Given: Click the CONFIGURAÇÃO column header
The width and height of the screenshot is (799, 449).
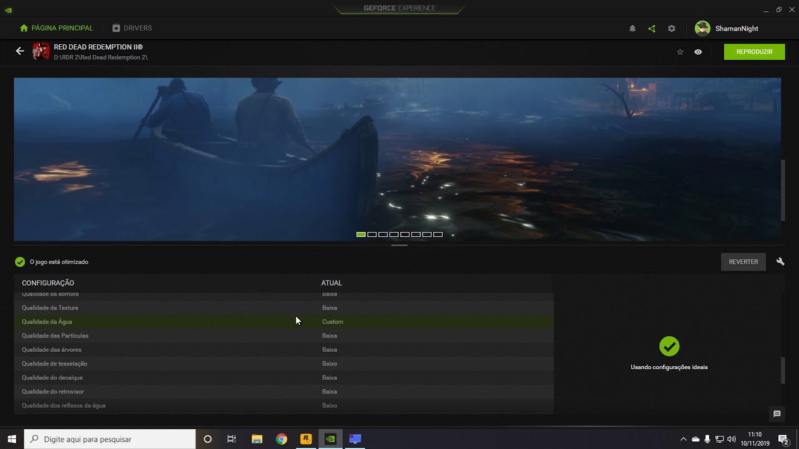Looking at the screenshot, I should (48, 283).
